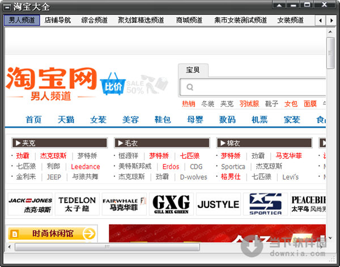Click the left arrow of the horizontal scrollbar

(9, 247)
